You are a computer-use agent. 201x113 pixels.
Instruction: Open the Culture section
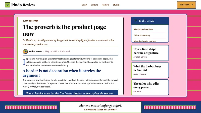coord(94,5)
